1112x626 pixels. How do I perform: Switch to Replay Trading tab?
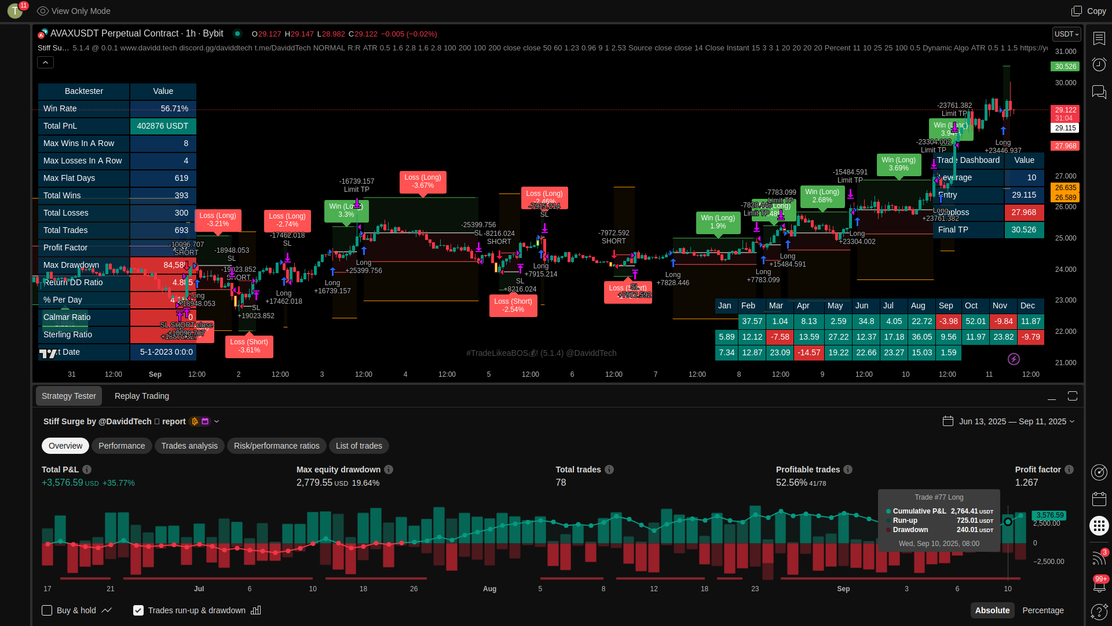click(x=142, y=396)
